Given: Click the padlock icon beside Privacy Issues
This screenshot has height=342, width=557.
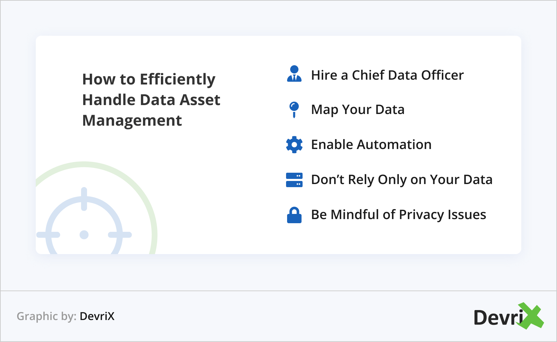Looking at the screenshot, I should coord(294,215).
